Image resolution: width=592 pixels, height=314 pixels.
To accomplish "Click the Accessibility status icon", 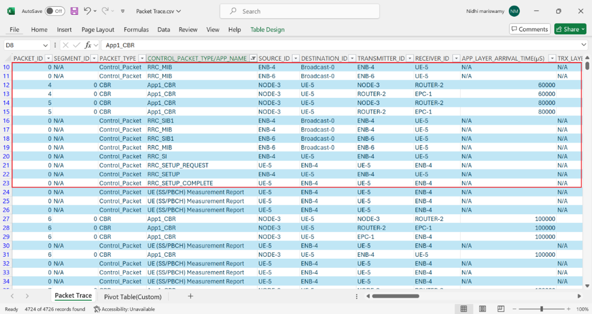I will pos(97,309).
